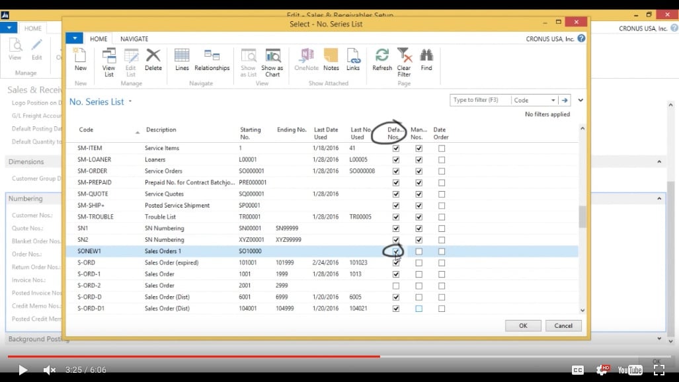The width and height of the screenshot is (679, 382).
Task: Open the application menu dropdown in dialog
Action: pos(75,38)
